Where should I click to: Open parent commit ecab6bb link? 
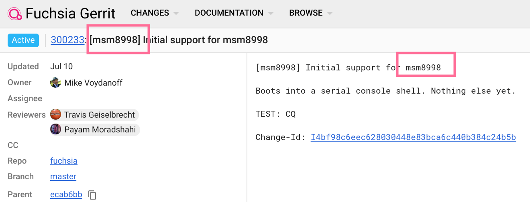tap(66, 195)
